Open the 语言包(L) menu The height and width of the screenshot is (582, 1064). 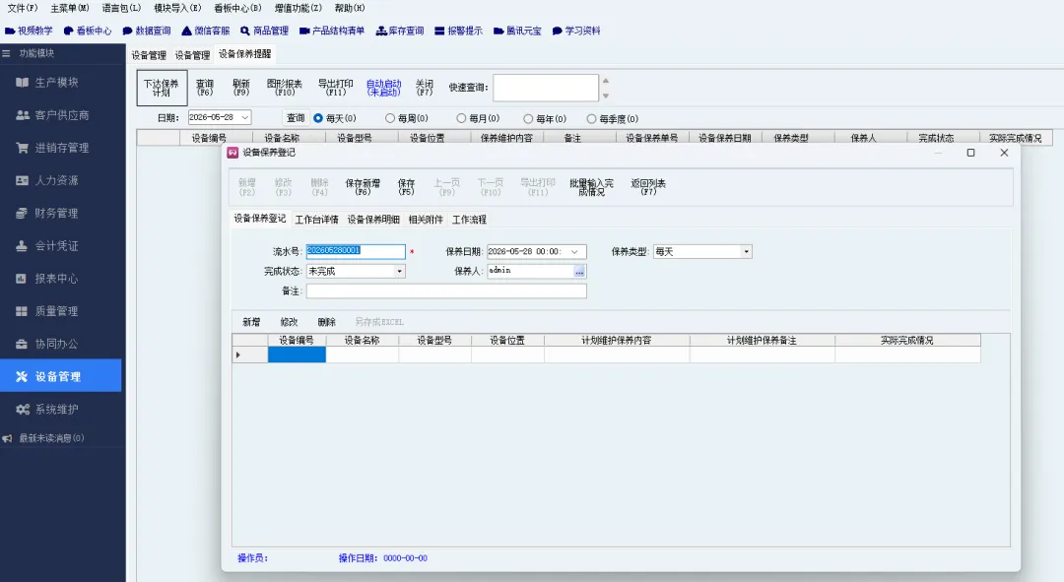121,8
